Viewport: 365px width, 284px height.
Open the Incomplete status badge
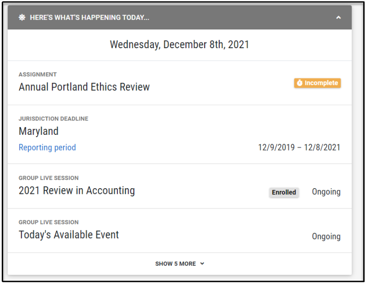click(317, 83)
